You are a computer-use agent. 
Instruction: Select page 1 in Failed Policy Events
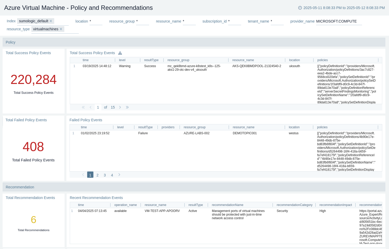coord(90,175)
